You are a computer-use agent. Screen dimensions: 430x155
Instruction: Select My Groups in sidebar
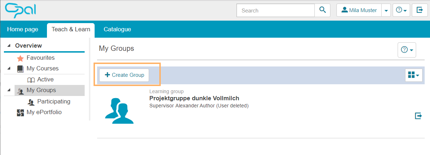[x=41, y=90]
